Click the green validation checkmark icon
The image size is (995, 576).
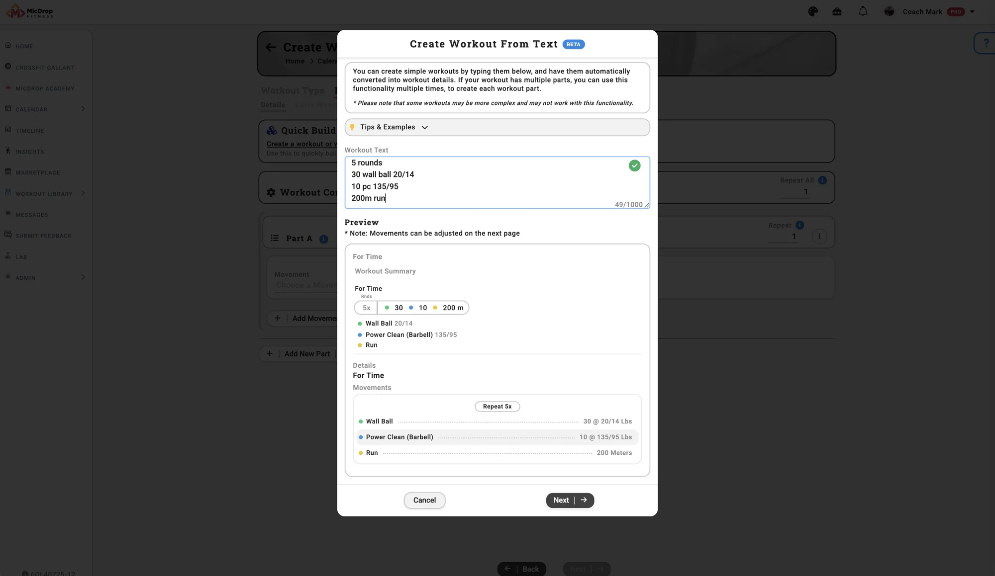click(634, 165)
